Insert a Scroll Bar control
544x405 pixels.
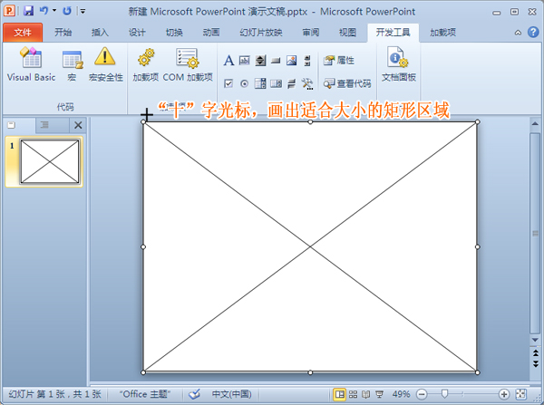pyautogui.click(x=307, y=61)
